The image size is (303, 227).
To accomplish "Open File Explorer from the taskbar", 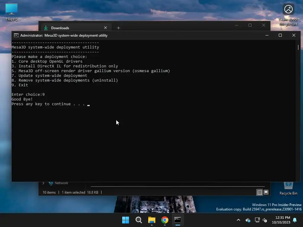I will click(152, 220).
